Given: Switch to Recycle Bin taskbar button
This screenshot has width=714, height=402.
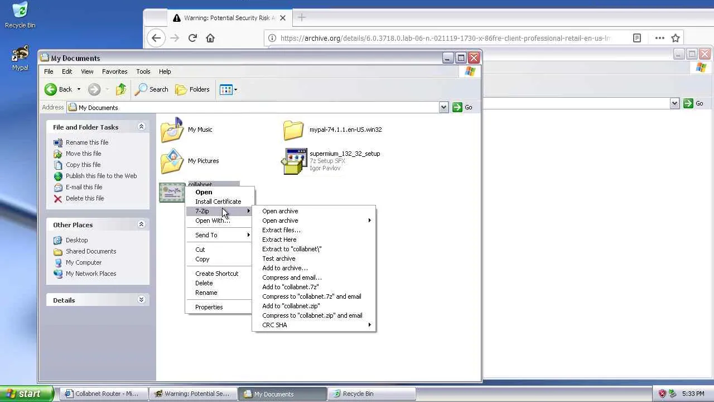Looking at the screenshot, I should click(x=372, y=394).
